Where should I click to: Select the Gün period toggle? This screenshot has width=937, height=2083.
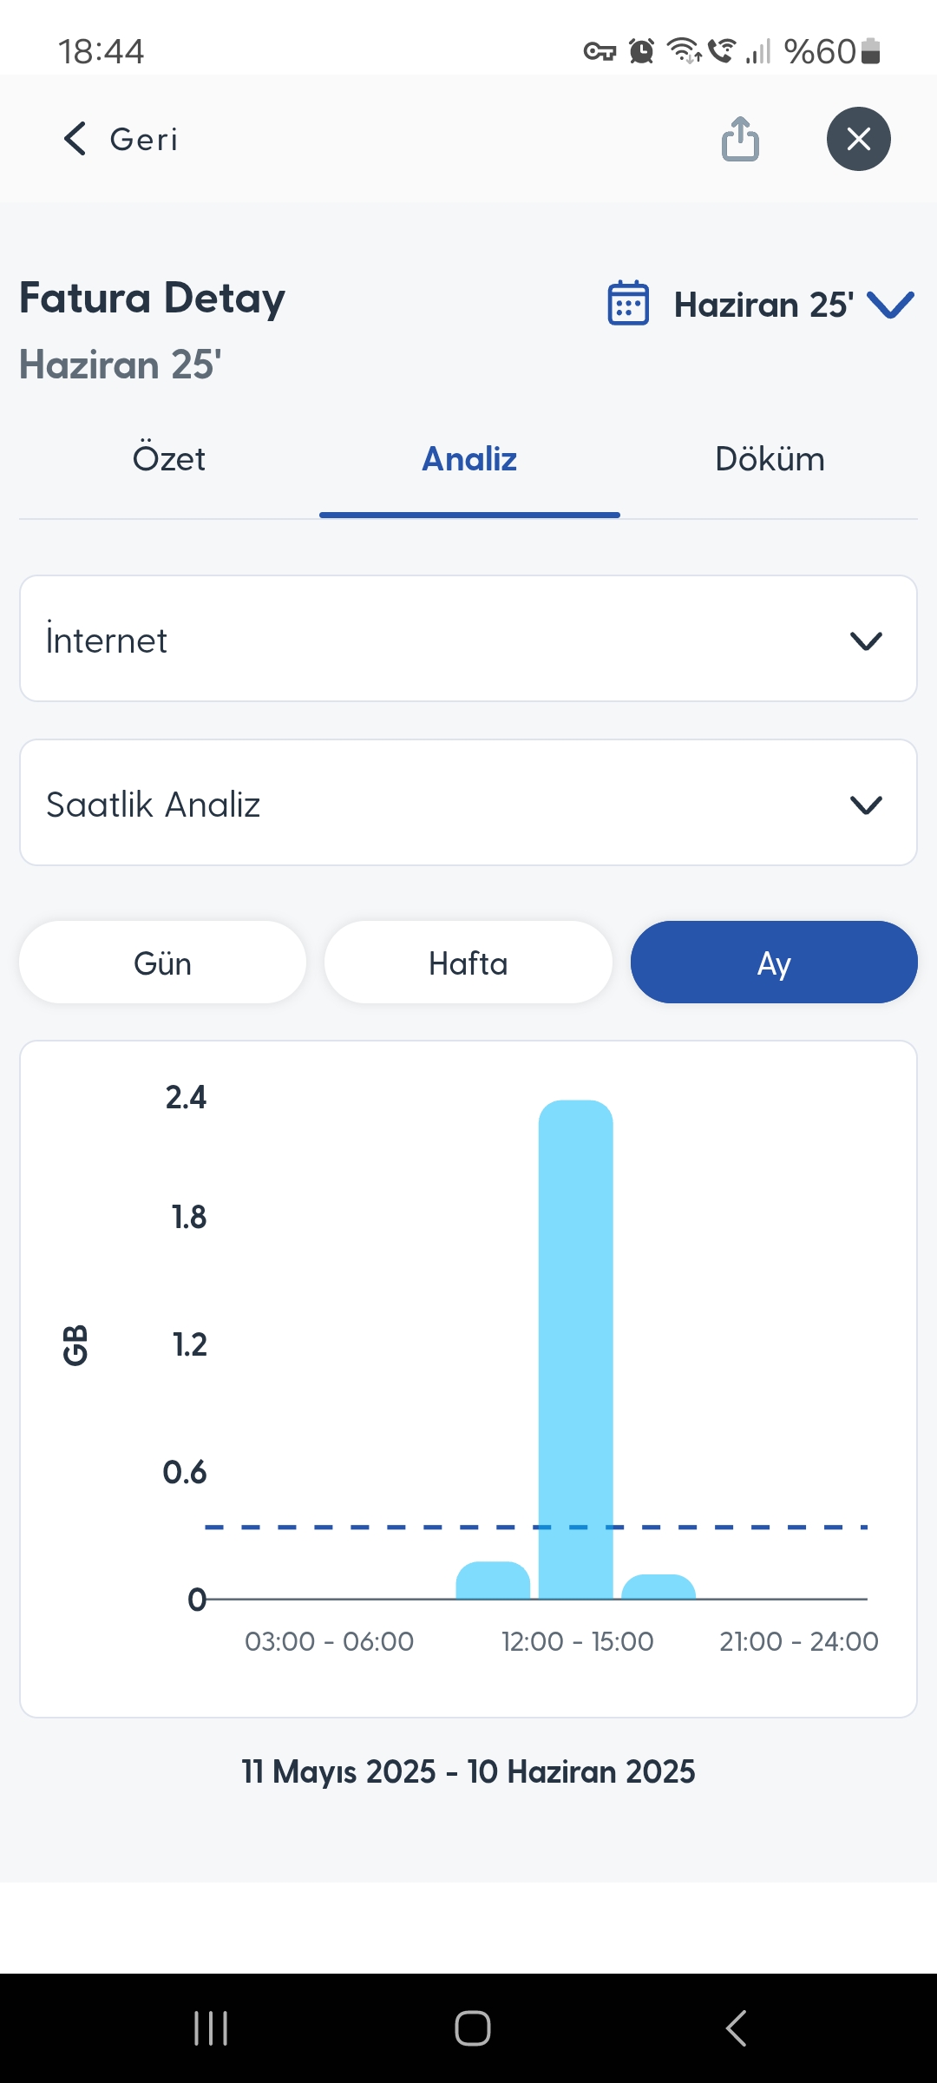163,963
